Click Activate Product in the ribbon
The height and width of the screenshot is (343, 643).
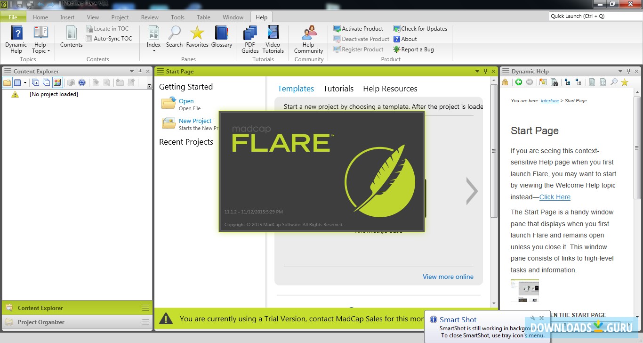(x=358, y=29)
